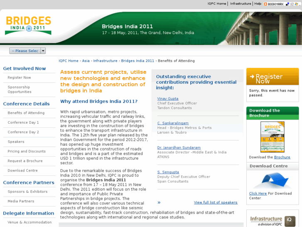Open Register Now in sidebar
Viewport: 302px width, 227px height.
(19, 77)
